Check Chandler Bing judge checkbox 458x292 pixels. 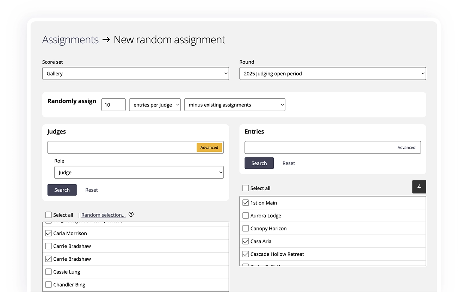click(49, 284)
